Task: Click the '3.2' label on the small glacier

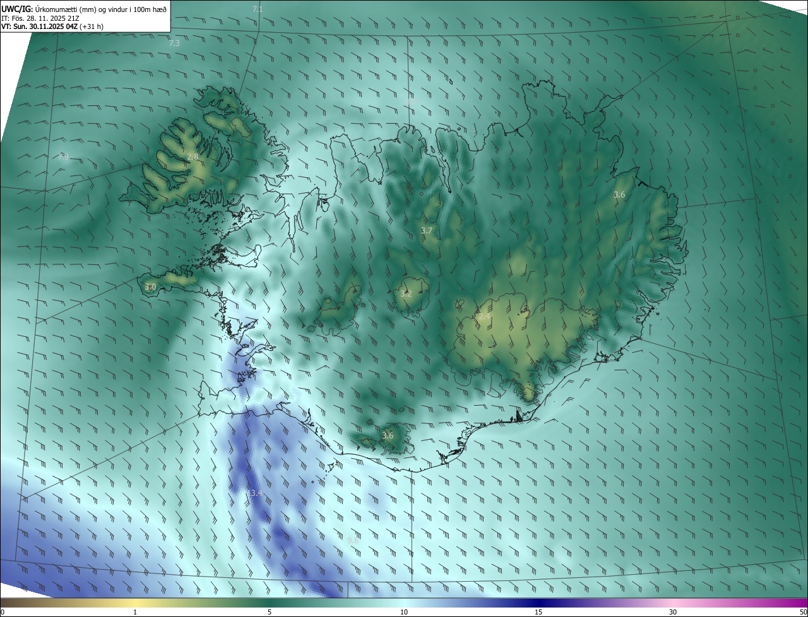Action: click(x=406, y=294)
